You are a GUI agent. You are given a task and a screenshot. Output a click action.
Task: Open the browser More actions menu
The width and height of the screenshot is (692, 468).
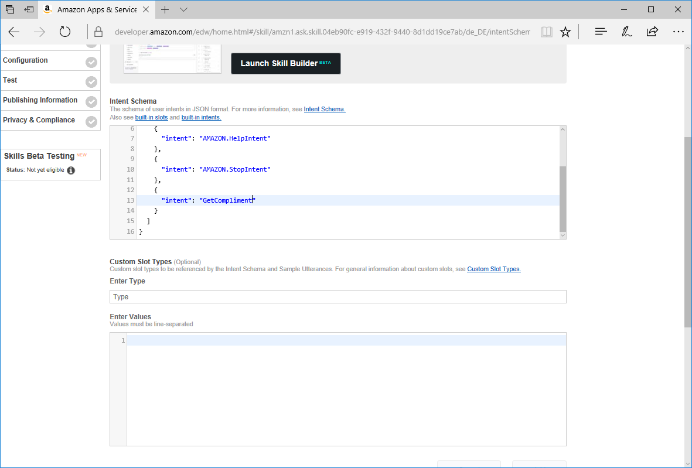click(678, 32)
